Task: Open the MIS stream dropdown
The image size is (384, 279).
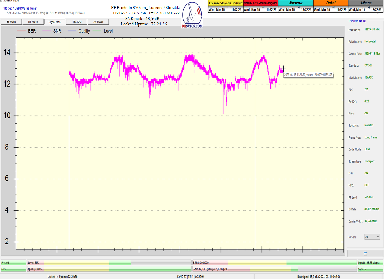Action: [372, 237]
